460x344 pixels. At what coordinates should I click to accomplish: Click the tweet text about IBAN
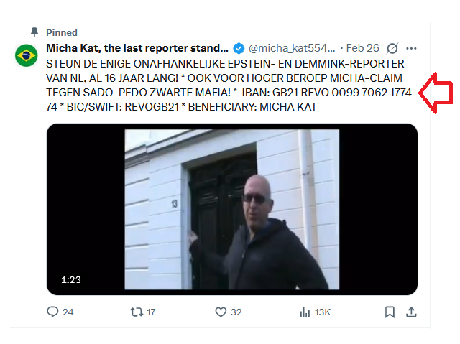coord(229,85)
